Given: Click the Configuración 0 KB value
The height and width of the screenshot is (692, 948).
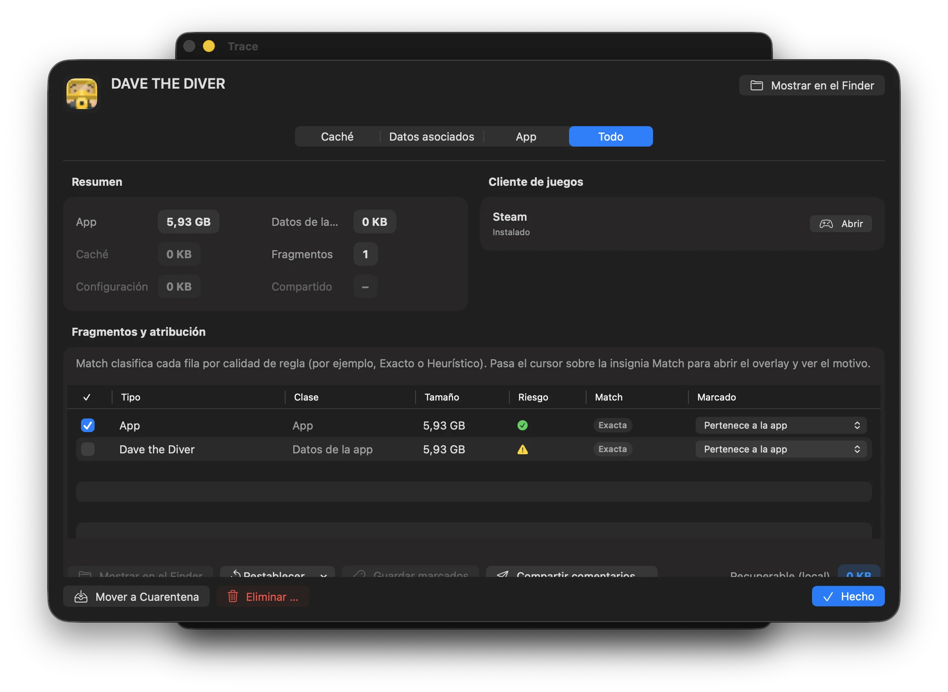Looking at the screenshot, I should [179, 286].
